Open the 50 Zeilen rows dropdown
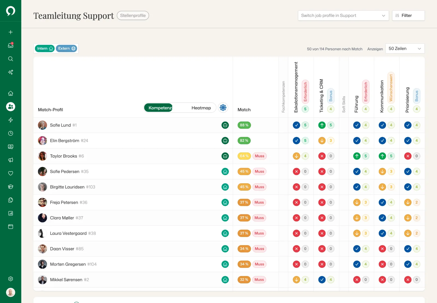The width and height of the screenshot is (437, 303). [x=405, y=49]
